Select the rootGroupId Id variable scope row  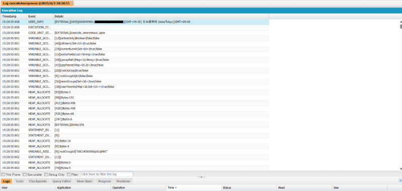point(135,76)
